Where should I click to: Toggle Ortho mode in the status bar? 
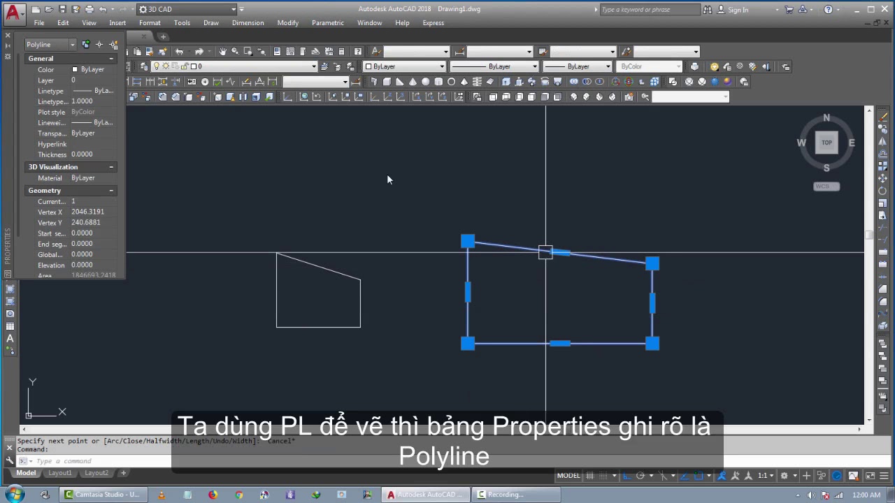pyautogui.click(x=626, y=476)
